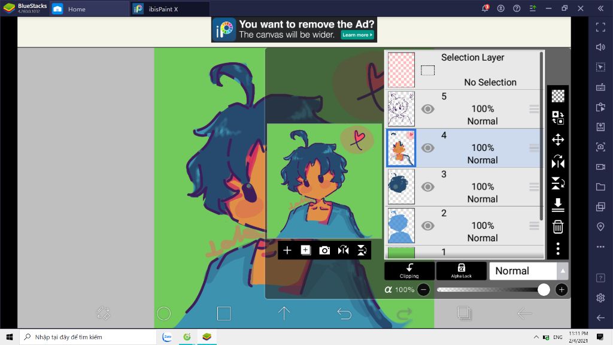The height and width of the screenshot is (345, 613).
Task: Open the layers window icon in bottom bar
Action: (x=465, y=313)
